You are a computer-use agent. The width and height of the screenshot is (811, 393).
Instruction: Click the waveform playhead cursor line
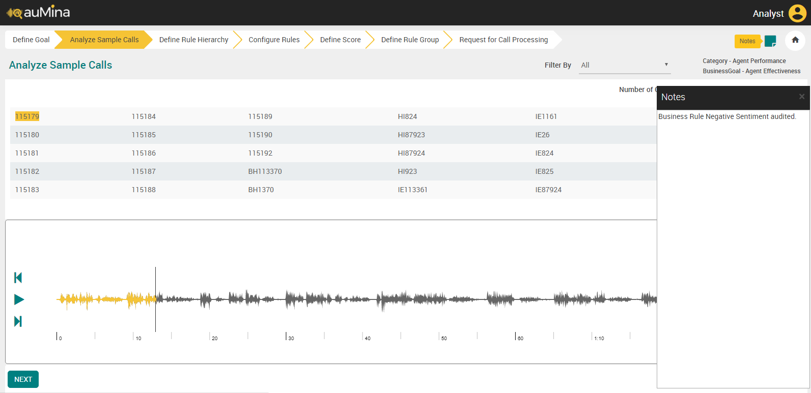pos(155,299)
